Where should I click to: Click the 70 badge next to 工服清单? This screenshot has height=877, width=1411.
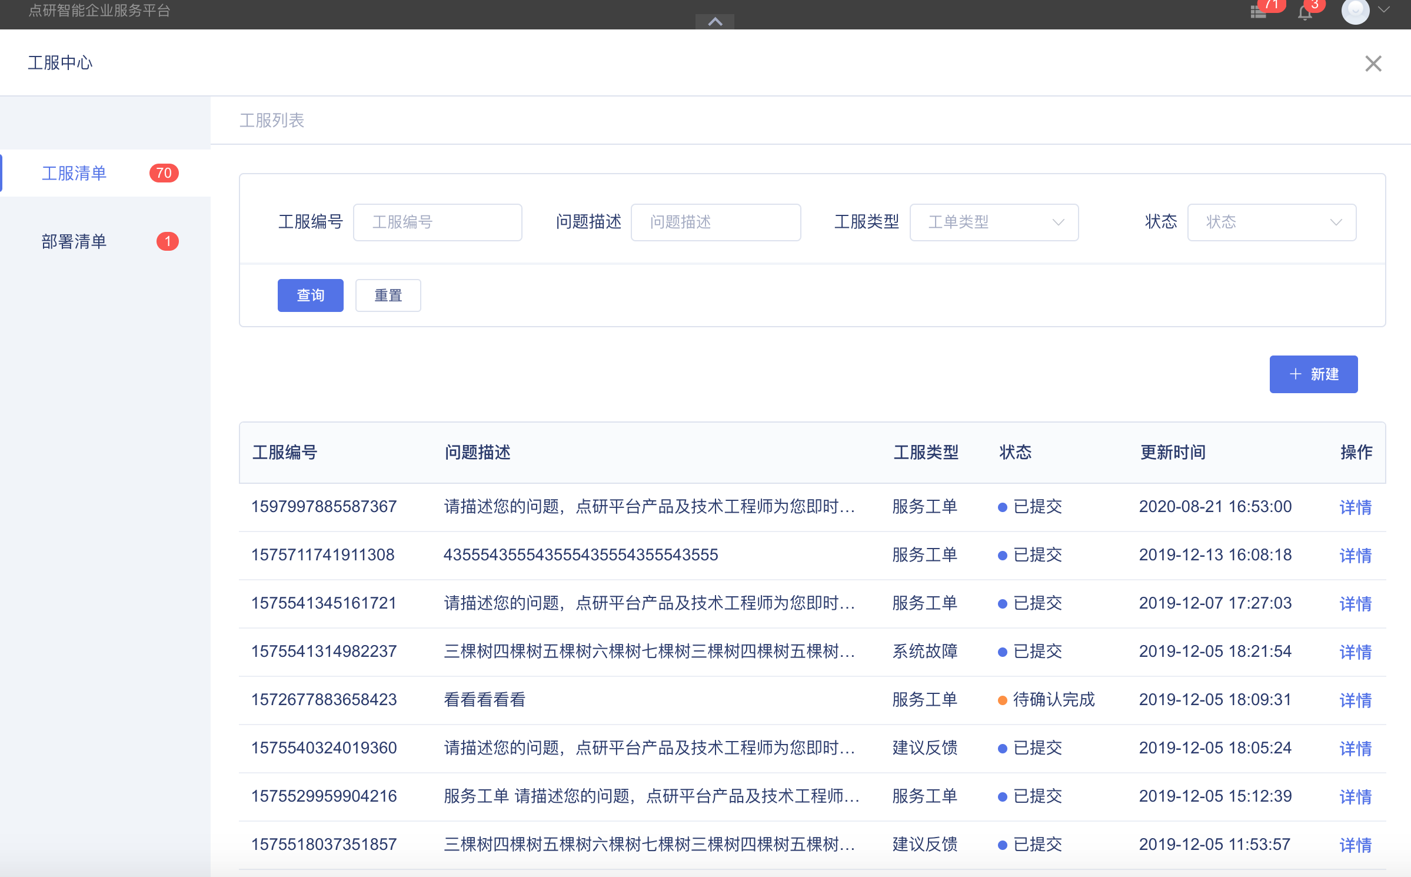click(164, 173)
